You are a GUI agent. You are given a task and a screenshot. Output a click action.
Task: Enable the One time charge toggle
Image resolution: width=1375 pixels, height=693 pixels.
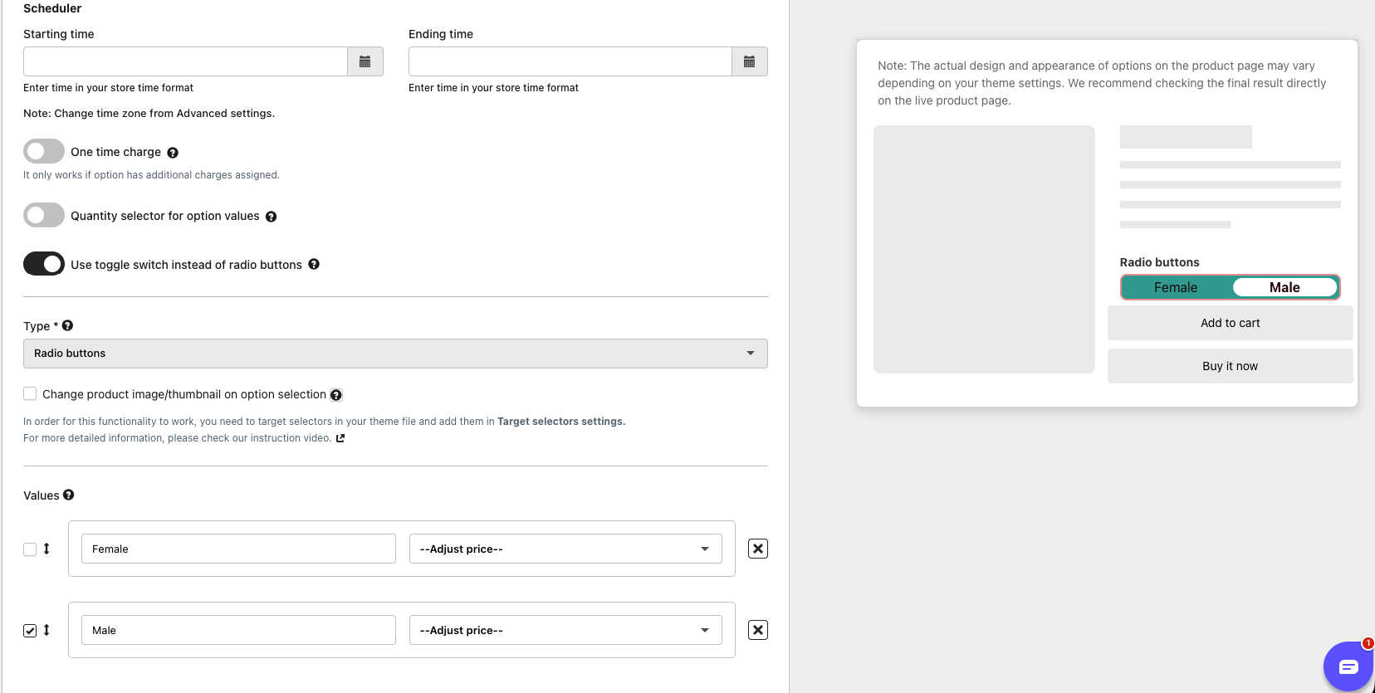[x=44, y=151]
